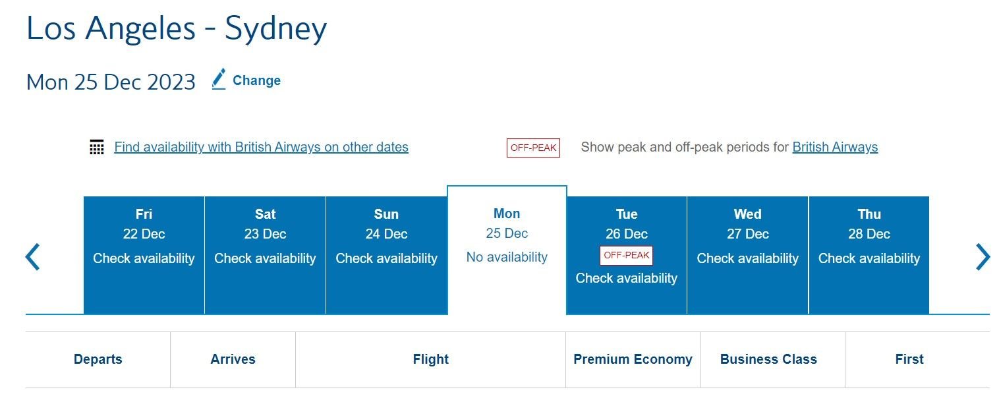The height and width of the screenshot is (402, 999).
Task: Click the Business Class column header
Action: 768,359
